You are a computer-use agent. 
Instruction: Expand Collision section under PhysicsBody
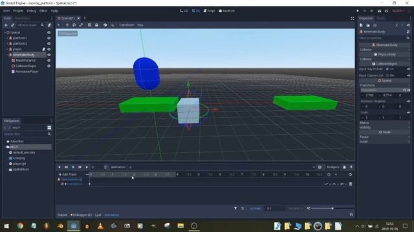click(x=384, y=59)
